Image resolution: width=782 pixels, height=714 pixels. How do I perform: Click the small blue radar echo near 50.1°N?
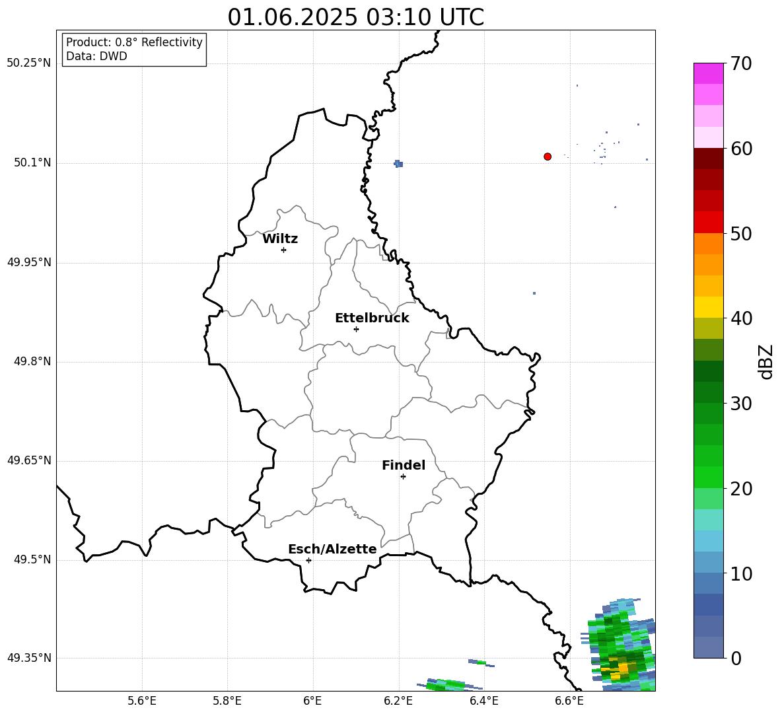pos(398,164)
